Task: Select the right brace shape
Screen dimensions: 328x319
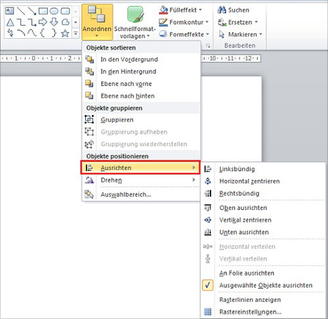Action: click(x=54, y=33)
